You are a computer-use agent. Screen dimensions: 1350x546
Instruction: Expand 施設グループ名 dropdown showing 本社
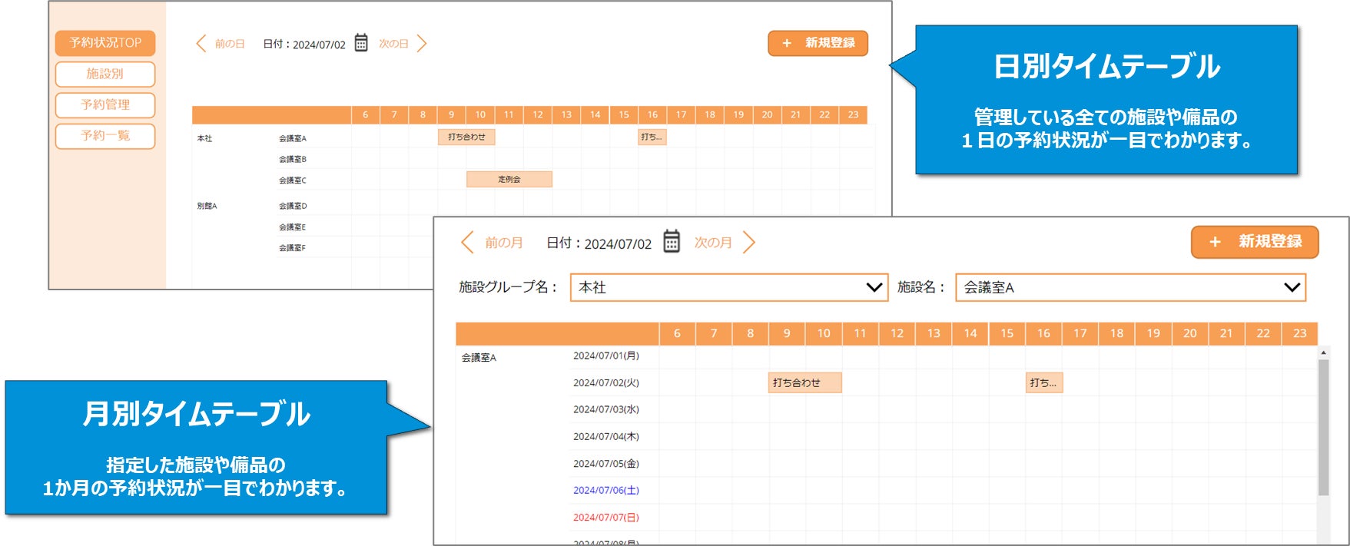[x=729, y=287]
